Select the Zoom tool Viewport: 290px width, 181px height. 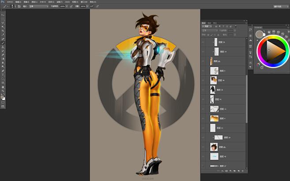coord(3,91)
